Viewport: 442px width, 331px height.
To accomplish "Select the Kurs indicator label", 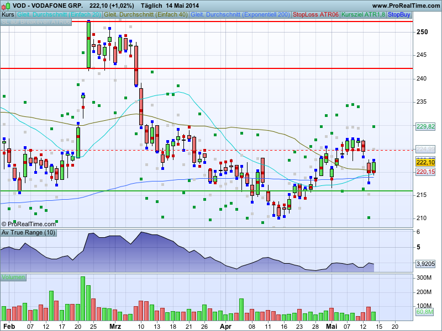I will [8, 15].
